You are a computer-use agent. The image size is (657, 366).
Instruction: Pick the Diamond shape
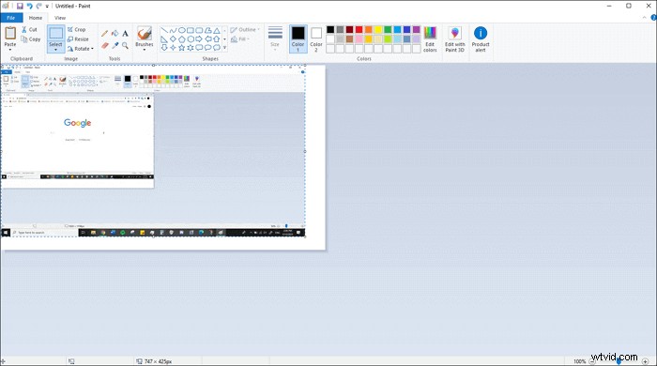tap(173, 38)
